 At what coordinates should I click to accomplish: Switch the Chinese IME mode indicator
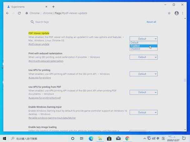[x=158, y=138]
